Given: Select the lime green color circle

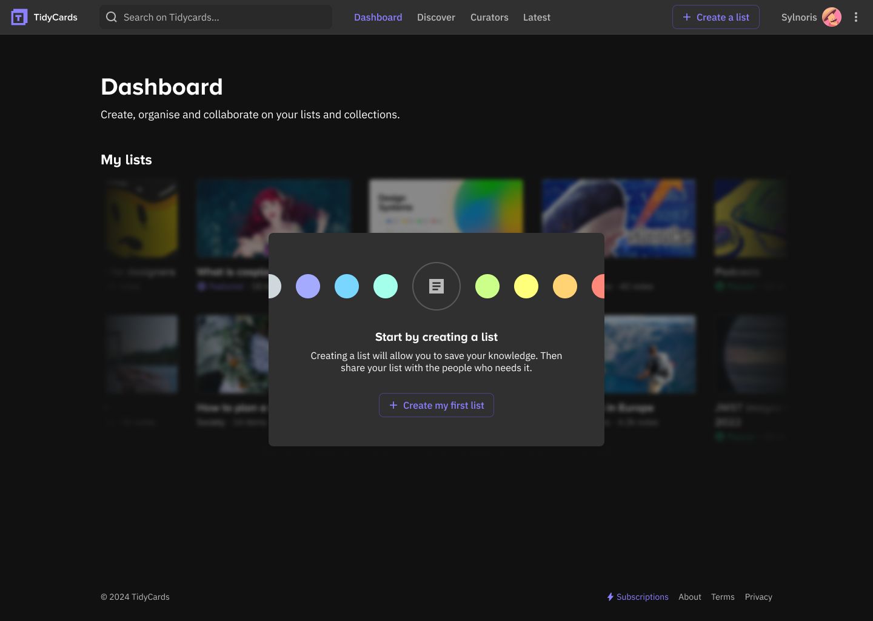Looking at the screenshot, I should click(487, 286).
